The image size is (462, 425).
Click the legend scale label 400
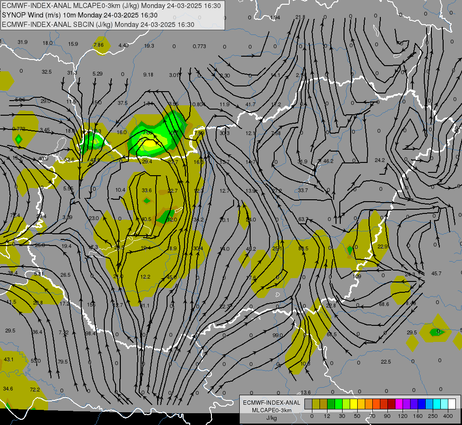[448, 416]
